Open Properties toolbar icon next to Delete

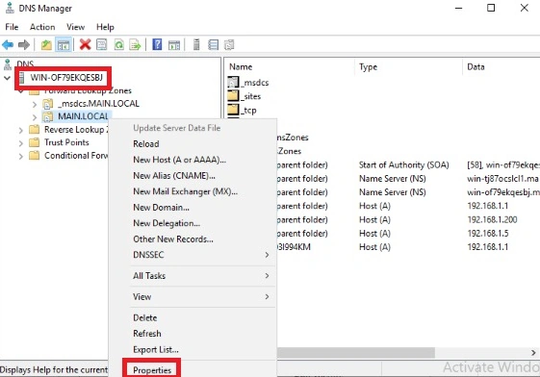pyautogui.click(x=102, y=44)
